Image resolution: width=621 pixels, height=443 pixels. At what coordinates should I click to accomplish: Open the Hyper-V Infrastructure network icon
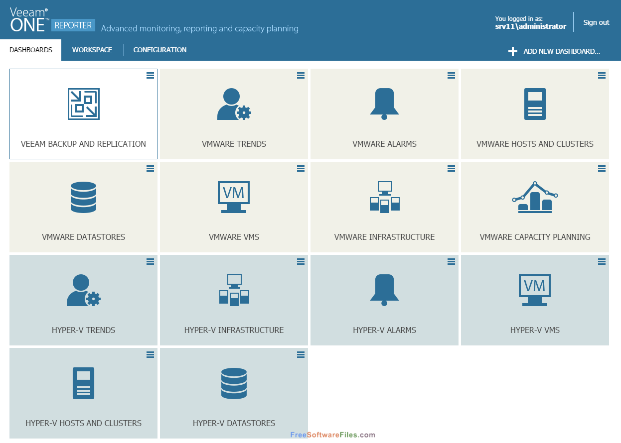234,290
